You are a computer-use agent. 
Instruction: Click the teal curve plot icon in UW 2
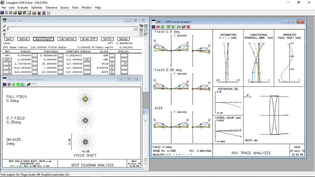23,84
